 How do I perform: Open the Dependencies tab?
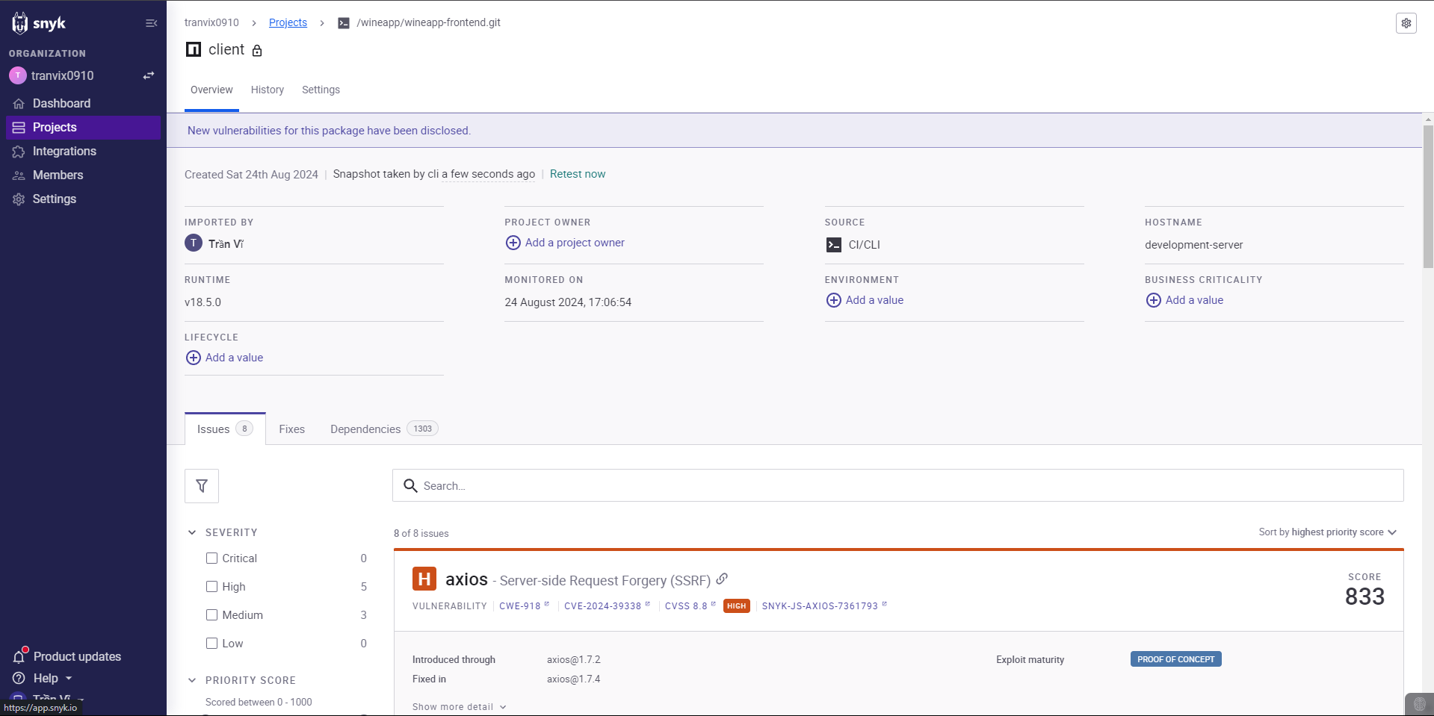coord(365,429)
